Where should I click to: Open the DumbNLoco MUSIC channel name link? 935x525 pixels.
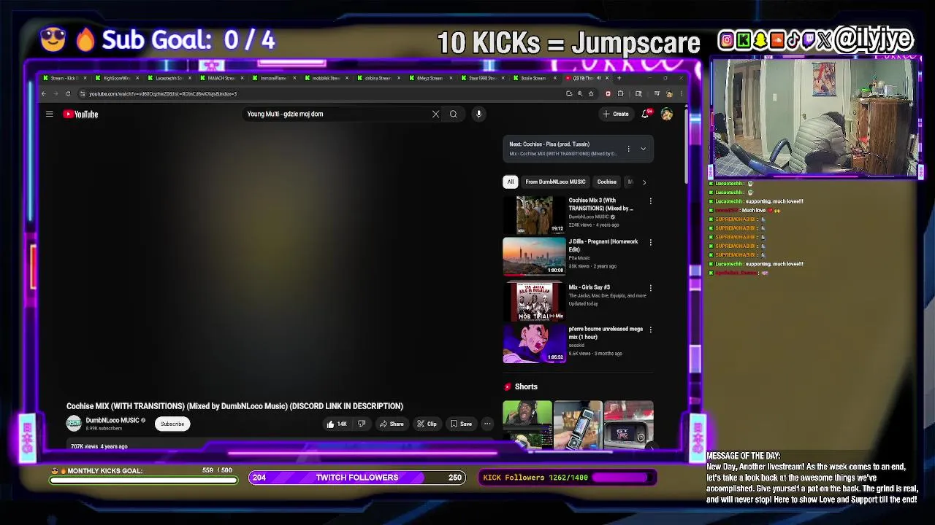(x=112, y=421)
